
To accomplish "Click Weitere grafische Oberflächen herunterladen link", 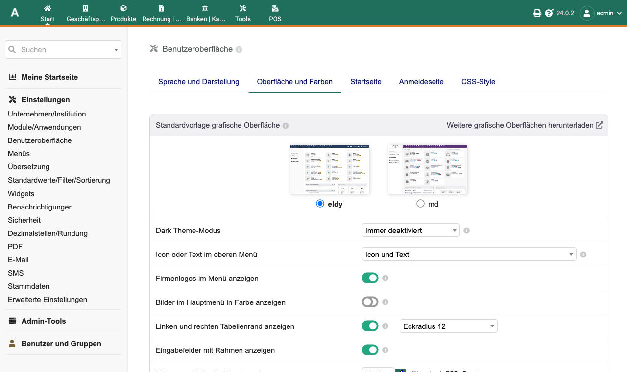I will [x=525, y=125].
